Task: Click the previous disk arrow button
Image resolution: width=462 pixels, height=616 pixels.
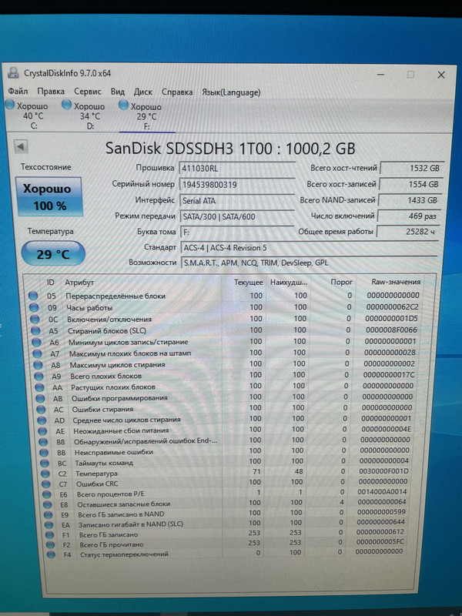Action: click(21, 147)
